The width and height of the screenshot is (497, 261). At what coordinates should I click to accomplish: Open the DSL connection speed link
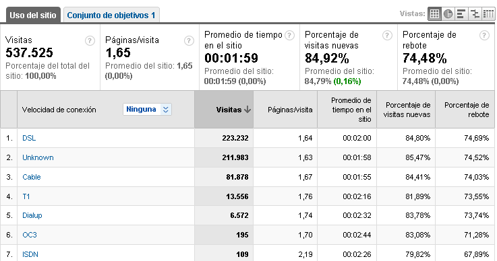[x=29, y=139]
